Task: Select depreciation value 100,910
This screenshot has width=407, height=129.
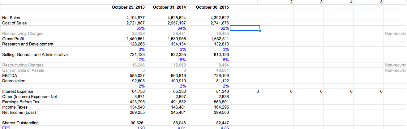Action: coord(178,81)
